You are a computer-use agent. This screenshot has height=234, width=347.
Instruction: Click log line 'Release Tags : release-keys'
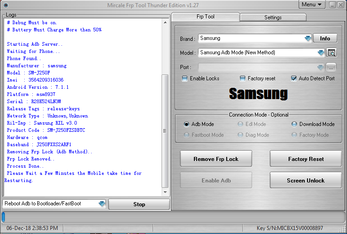pos(44,109)
